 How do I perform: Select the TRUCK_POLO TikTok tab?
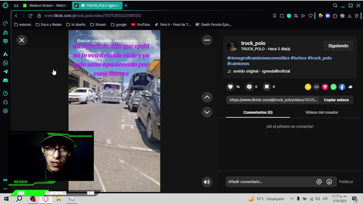97,5
